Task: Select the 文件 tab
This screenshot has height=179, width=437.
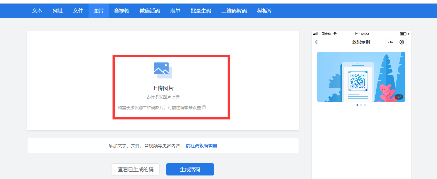Action: pos(78,11)
